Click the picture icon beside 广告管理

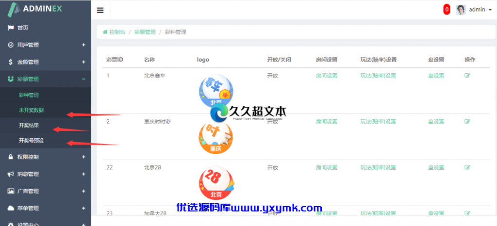11,191
